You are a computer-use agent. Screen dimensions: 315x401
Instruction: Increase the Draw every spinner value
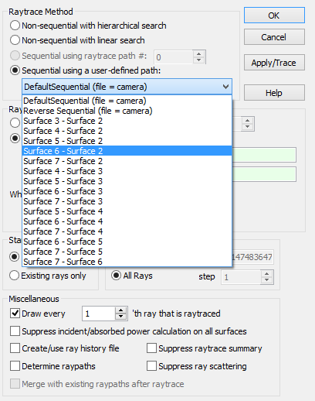[120, 310]
